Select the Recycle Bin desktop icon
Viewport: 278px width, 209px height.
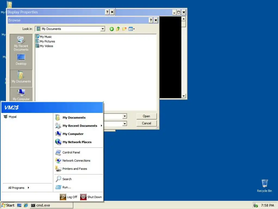264,186
